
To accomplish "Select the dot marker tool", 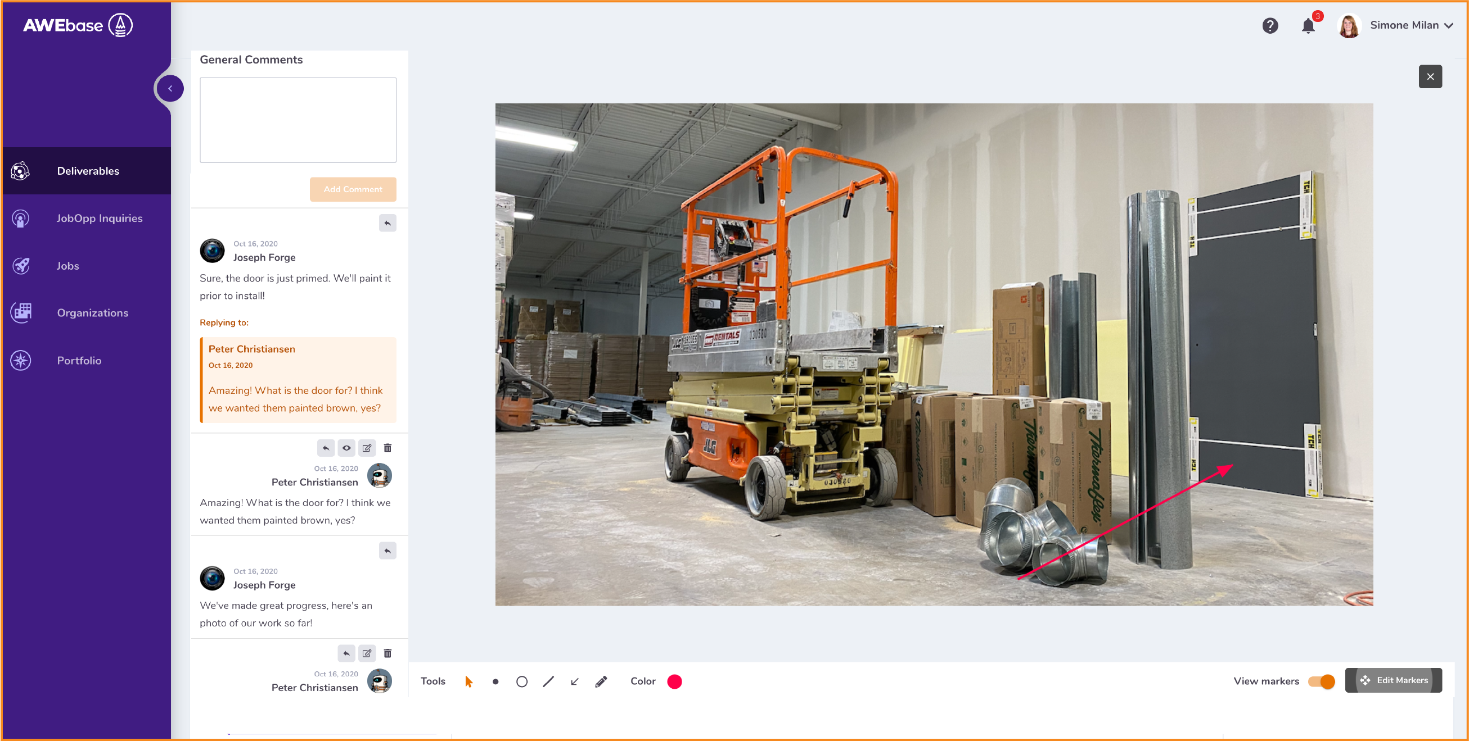I will click(495, 681).
